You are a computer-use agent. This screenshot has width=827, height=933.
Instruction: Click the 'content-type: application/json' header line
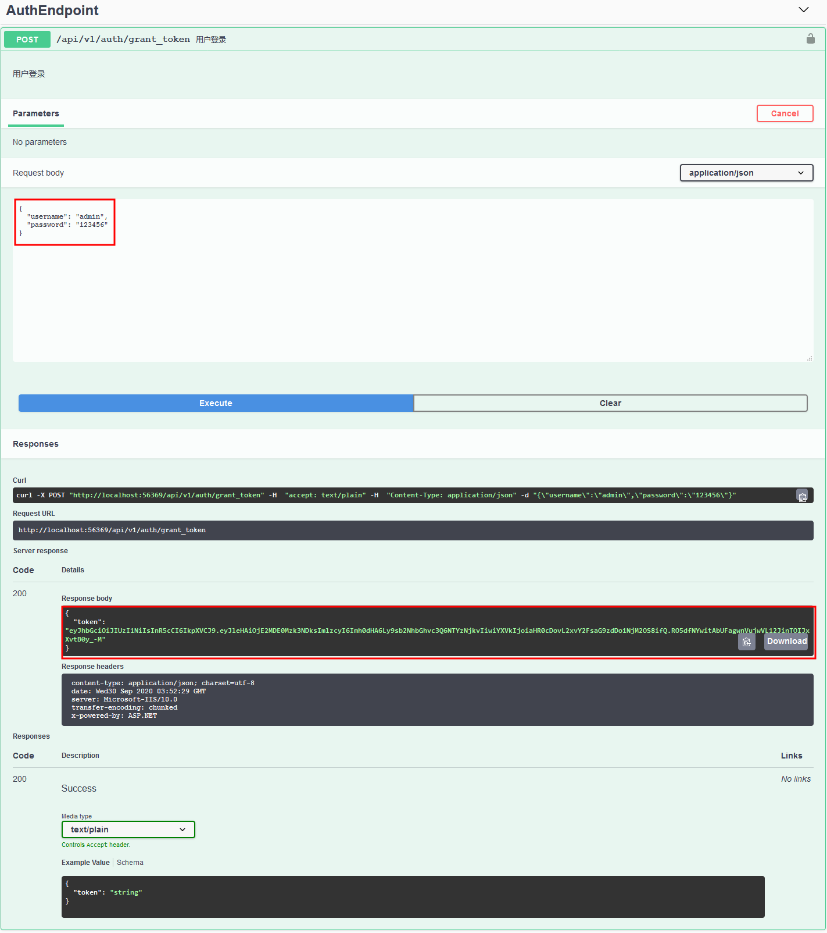(163, 683)
